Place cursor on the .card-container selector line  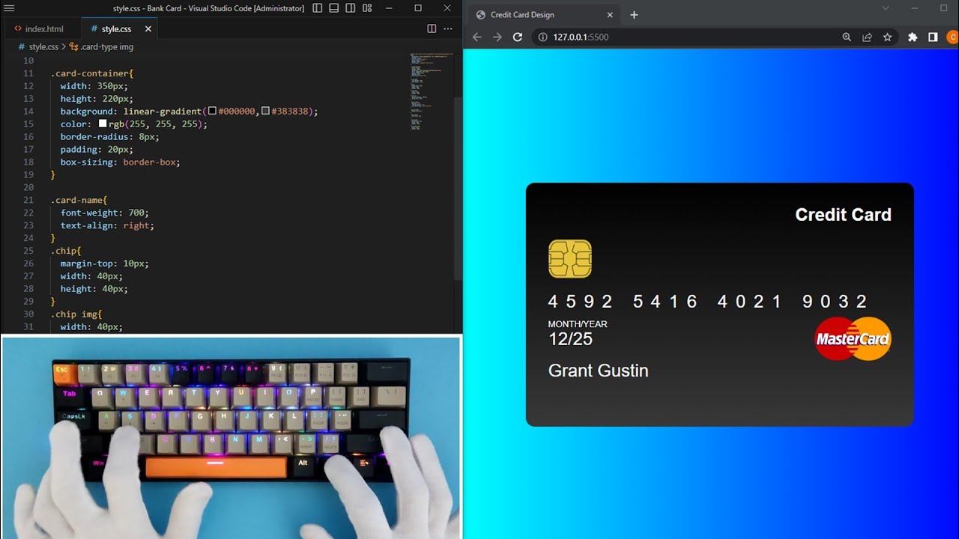coord(91,73)
